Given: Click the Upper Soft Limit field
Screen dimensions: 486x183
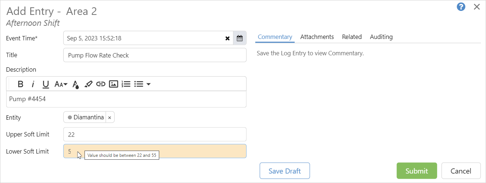Looking at the screenshot, I should click(155, 134).
